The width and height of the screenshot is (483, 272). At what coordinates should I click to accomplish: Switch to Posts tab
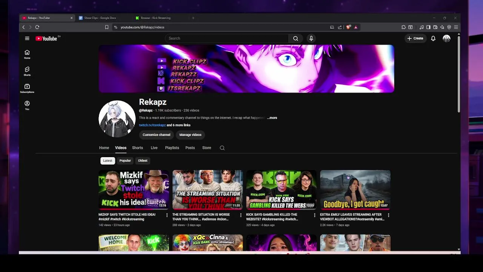[x=190, y=148]
